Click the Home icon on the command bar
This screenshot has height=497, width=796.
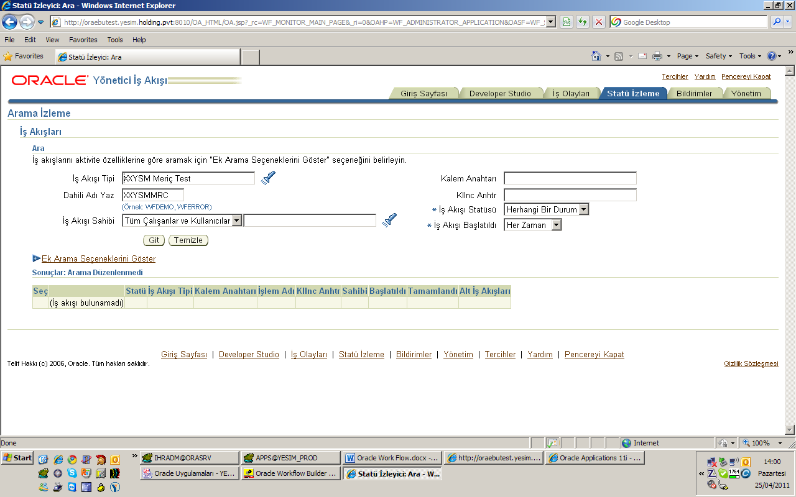click(596, 56)
